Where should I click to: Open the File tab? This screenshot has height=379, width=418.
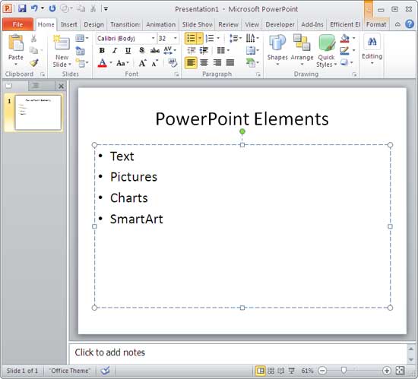pos(17,24)
